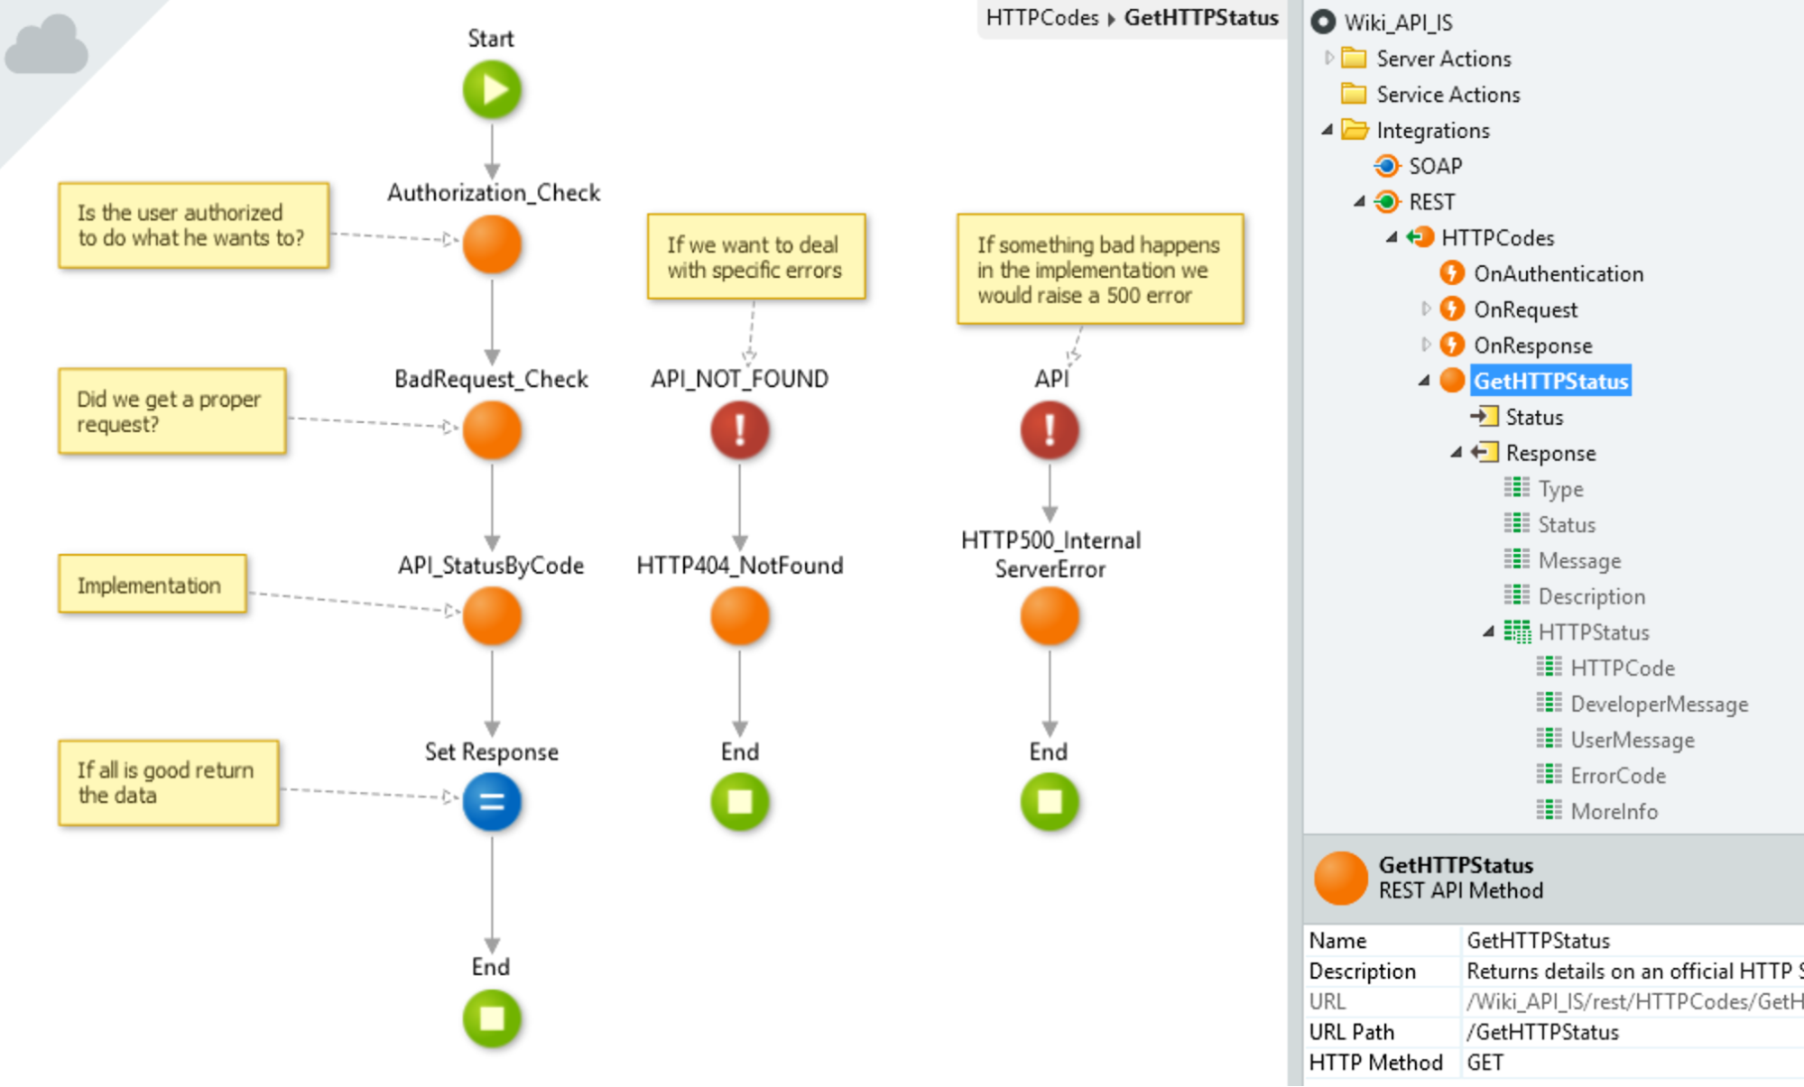Viewport: 1804px width, 1087px height.
Task: Select the Status input parameter
Action: coord(1516,417)
